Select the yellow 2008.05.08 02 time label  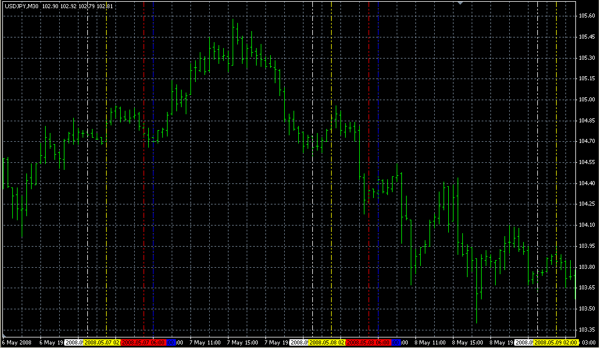pyautogui.click(x=327, y=342)
